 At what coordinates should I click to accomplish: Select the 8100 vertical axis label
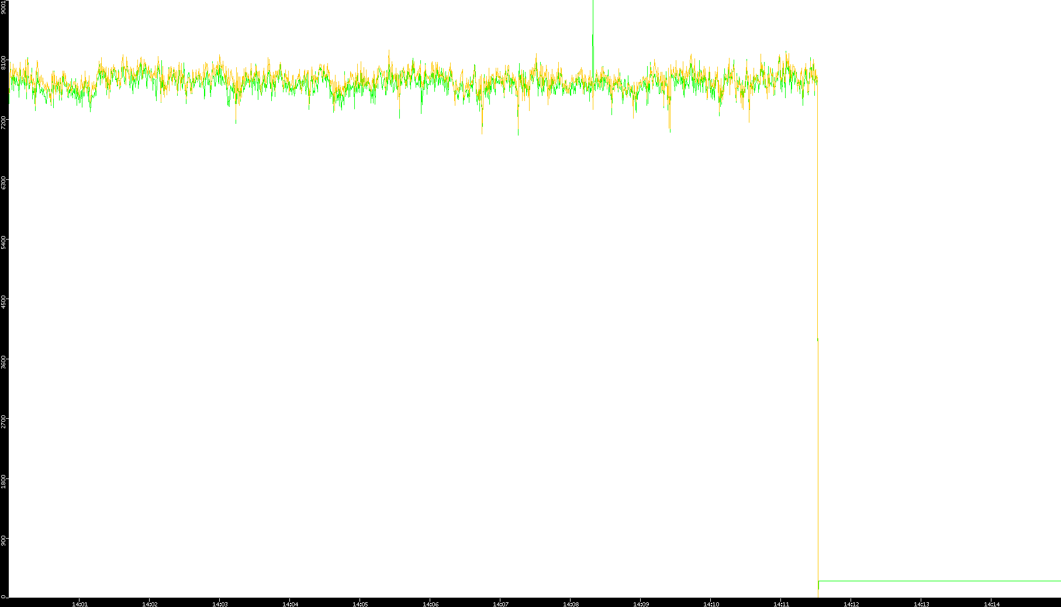click(4, 63)
